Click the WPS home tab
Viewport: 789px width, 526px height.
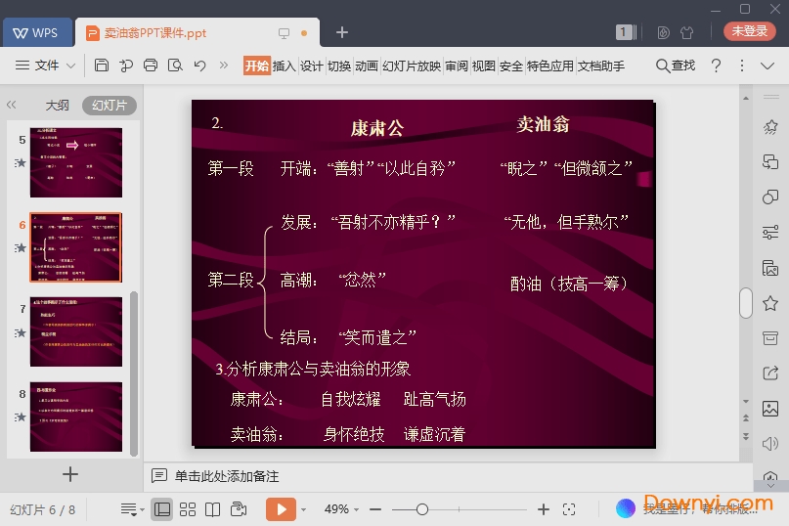[36, 32]
